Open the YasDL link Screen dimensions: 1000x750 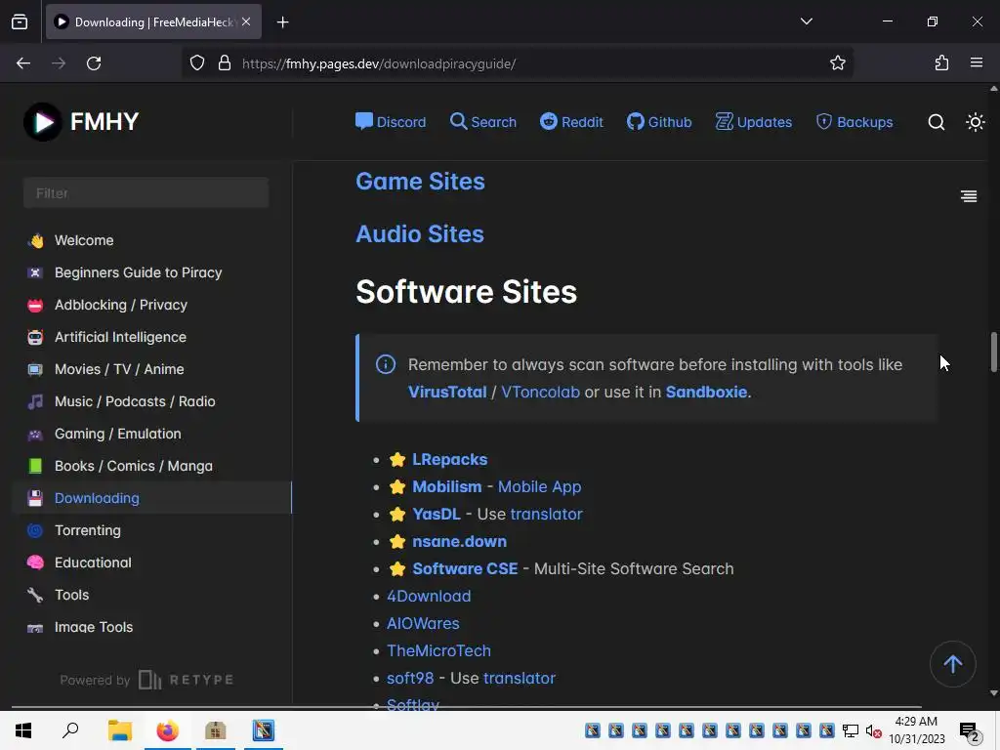437,515
